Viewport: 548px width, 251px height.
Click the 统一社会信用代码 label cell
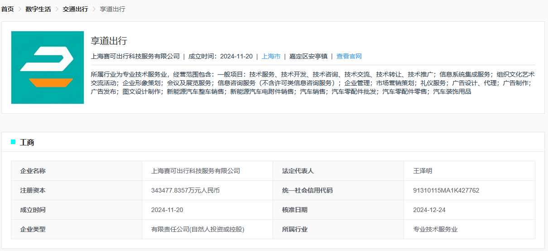338,190
